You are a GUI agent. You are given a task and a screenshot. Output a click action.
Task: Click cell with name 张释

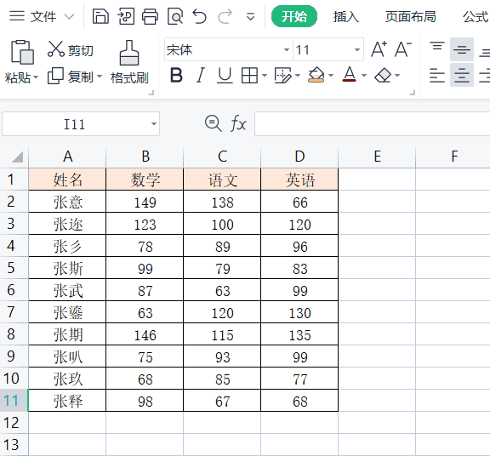tap(67, 401)
